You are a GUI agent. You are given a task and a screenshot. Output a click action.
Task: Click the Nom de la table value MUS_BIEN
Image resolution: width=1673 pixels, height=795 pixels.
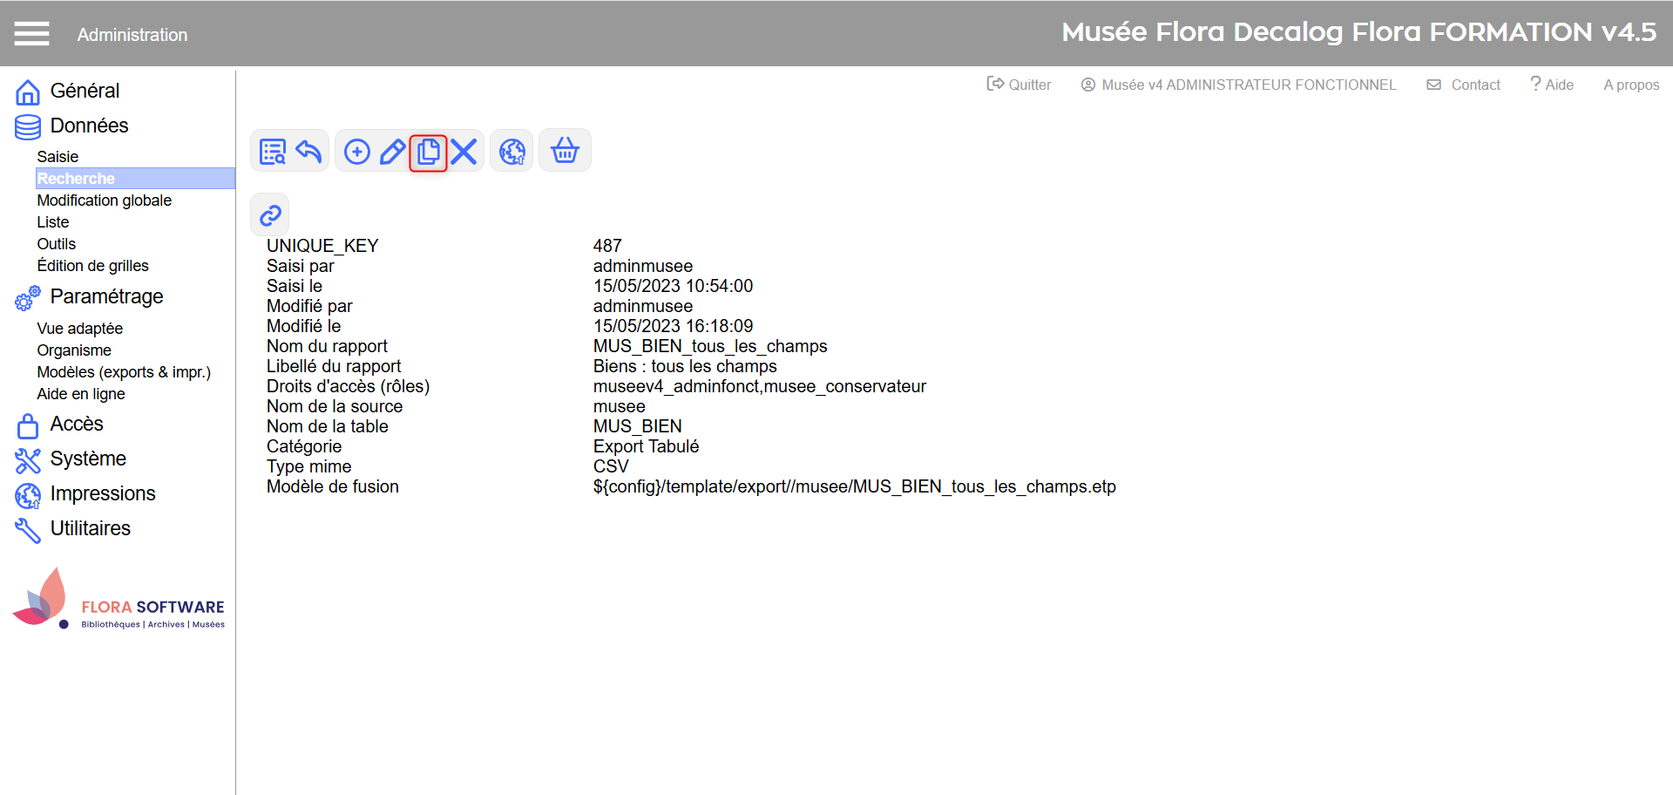638,426
